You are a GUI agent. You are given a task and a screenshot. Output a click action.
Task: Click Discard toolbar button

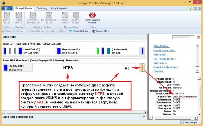coord(18,31)
